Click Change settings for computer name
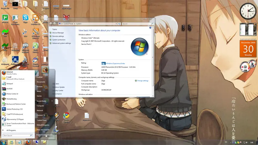The height and width of the screenshot is (145, 258). [x=143, y=81]
